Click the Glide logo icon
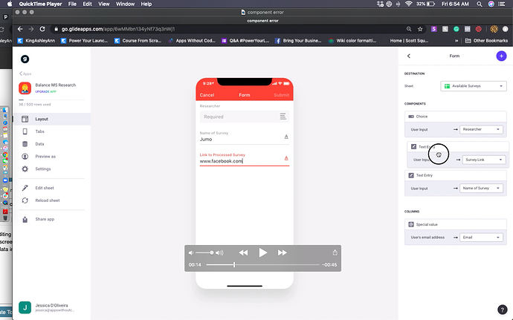513x320 pixels. click(x=25, y=59)
